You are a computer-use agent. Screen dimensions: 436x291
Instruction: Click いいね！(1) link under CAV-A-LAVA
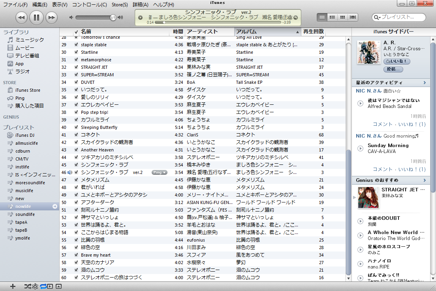pyautogui.click(x=412, y=169)
